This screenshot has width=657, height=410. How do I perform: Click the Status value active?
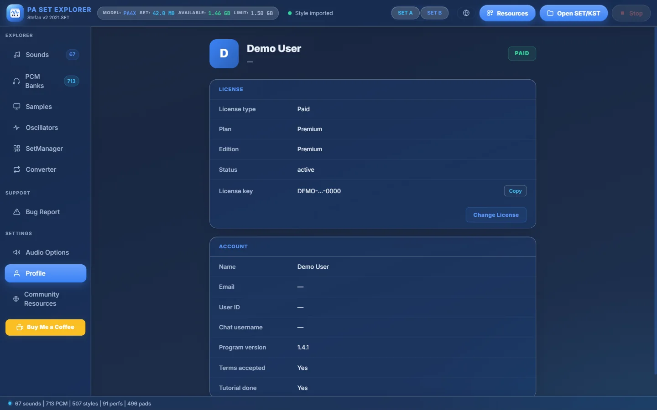[x=306, y=169]
